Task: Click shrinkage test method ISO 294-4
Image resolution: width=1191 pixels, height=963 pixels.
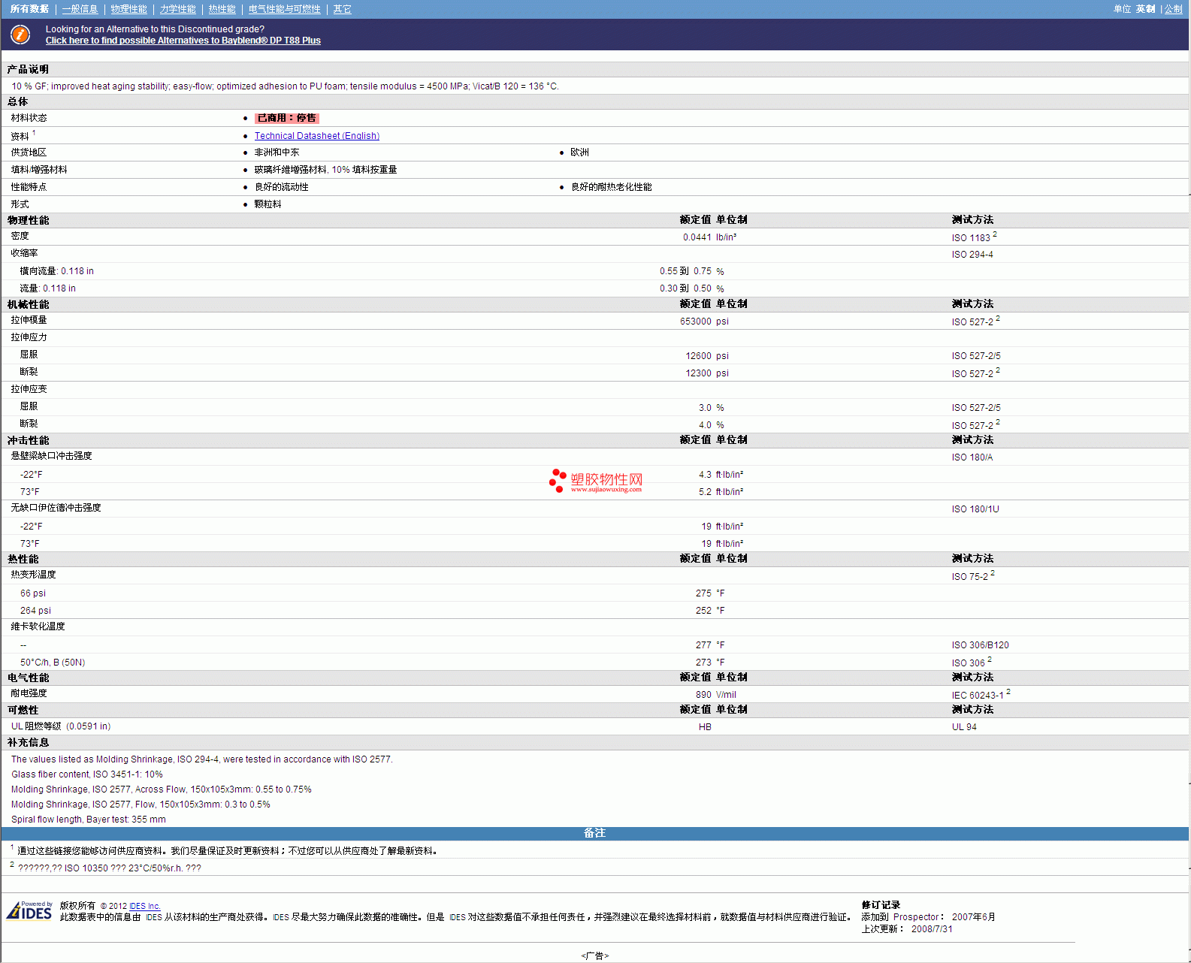Action: tap(972, 255)
